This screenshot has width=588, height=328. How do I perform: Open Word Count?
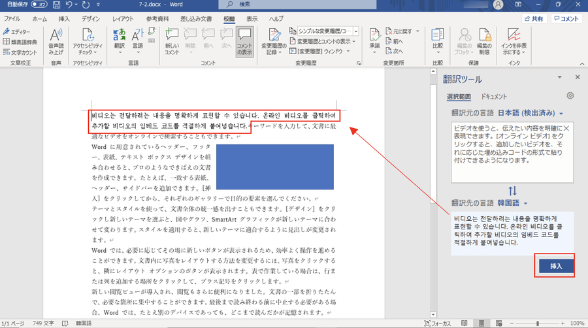tap(20, 52)
